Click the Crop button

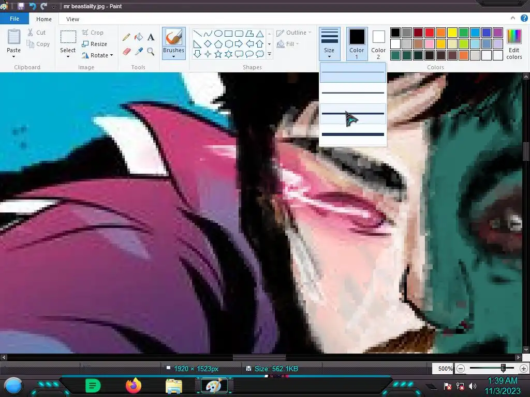pos(93,33)
